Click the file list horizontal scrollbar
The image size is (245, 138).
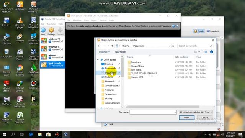point(163,107)
